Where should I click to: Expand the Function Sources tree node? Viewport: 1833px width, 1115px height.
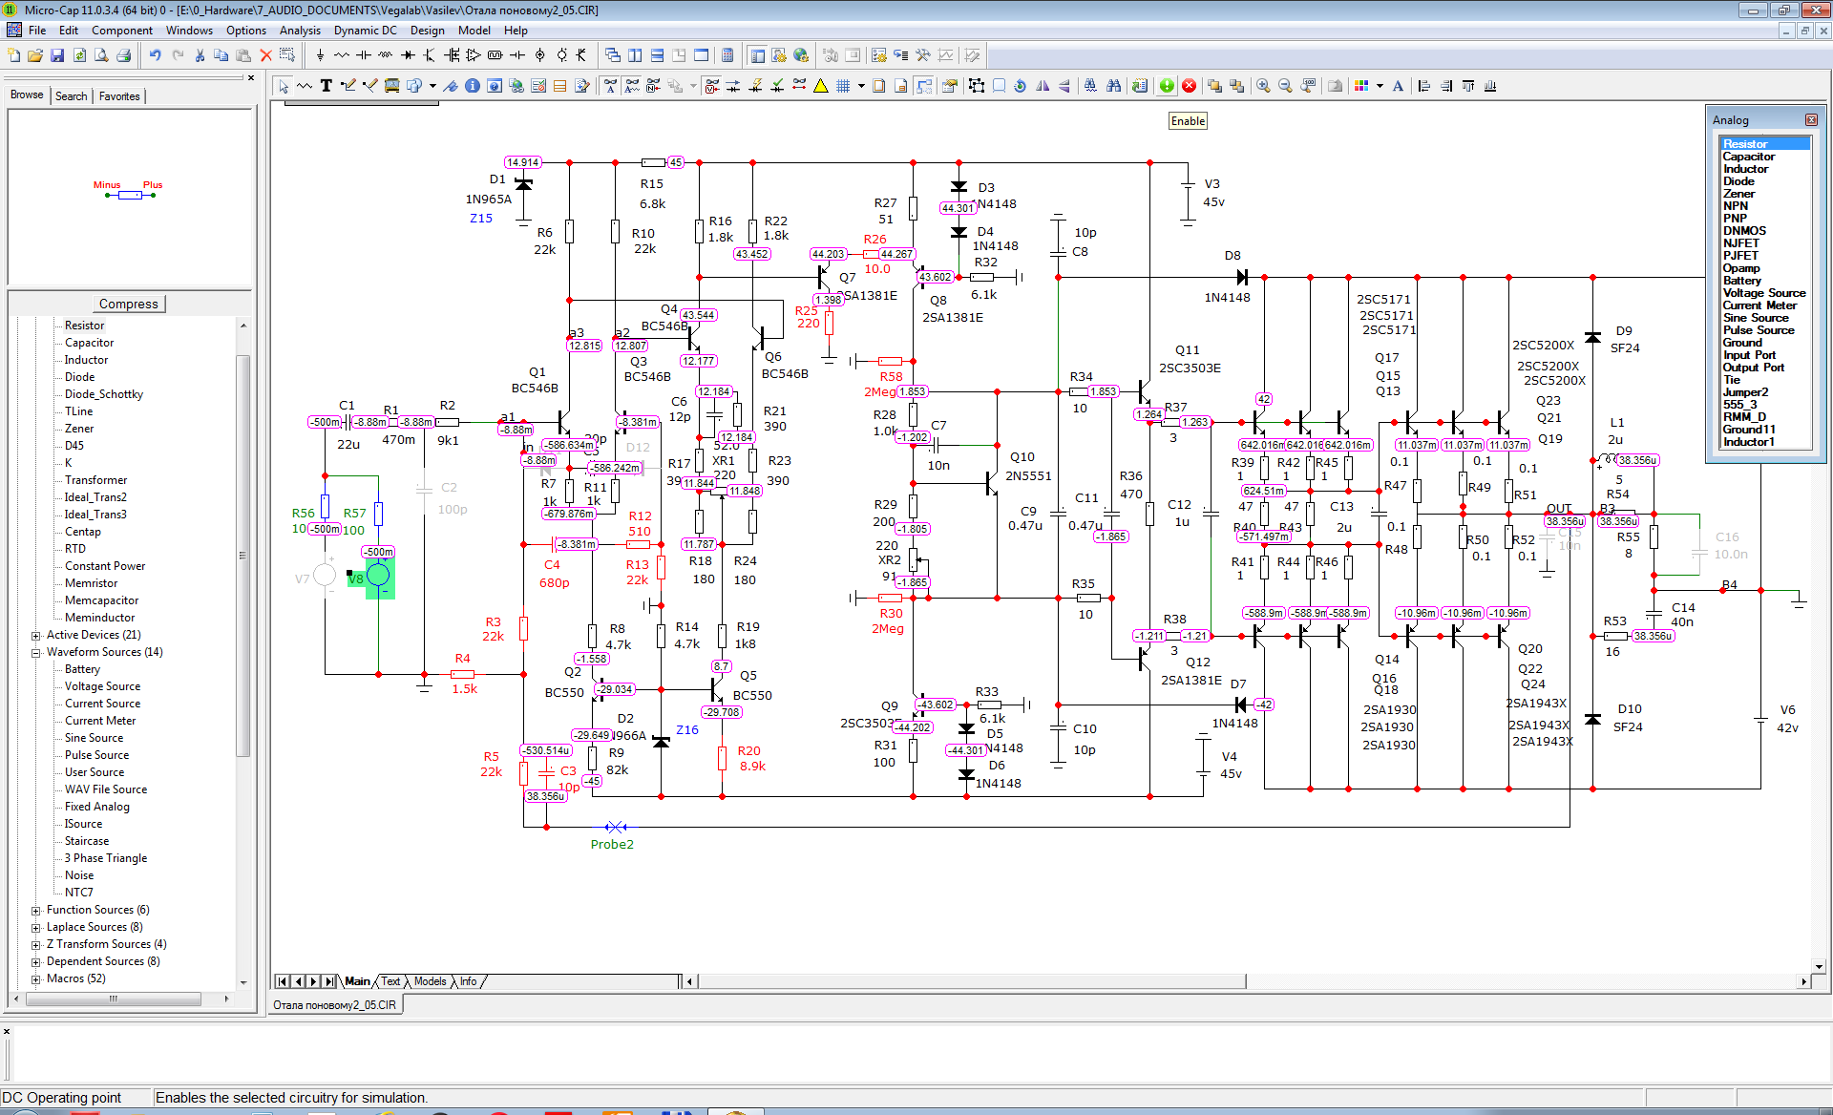tap(36, 911)
